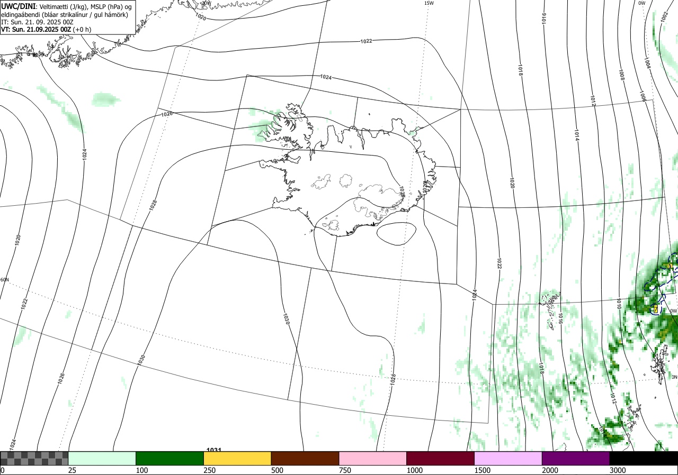Select the 1008 isobar label
This screenshot has width=678, height=475.
click(x=621, y=75)
